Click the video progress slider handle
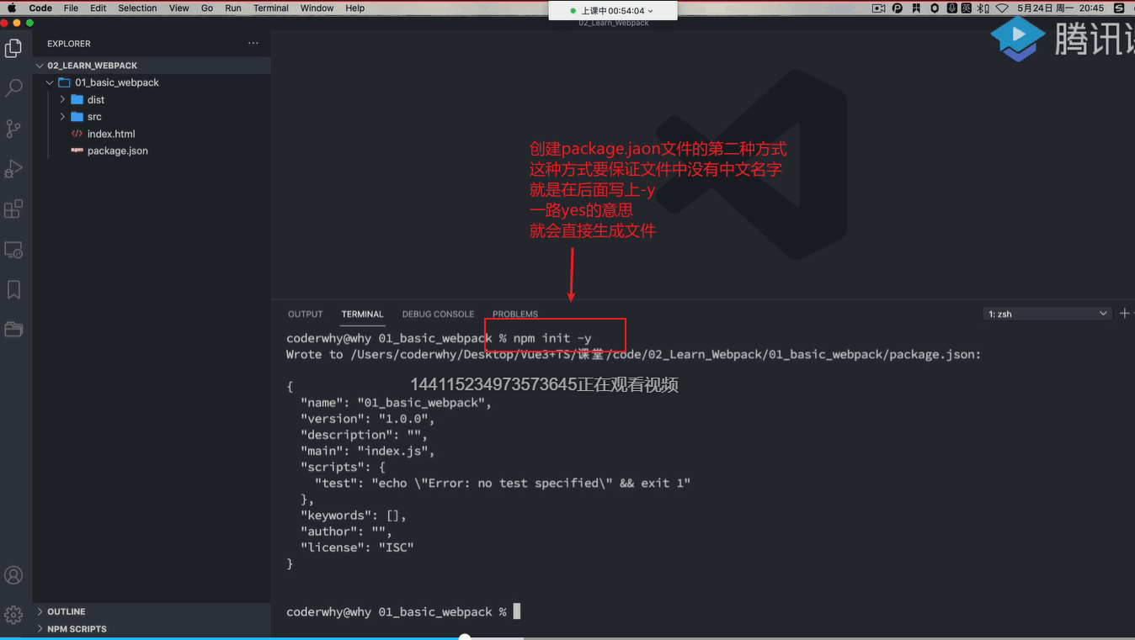Viewport: 1135px width, 640px height. click(464, 637)
